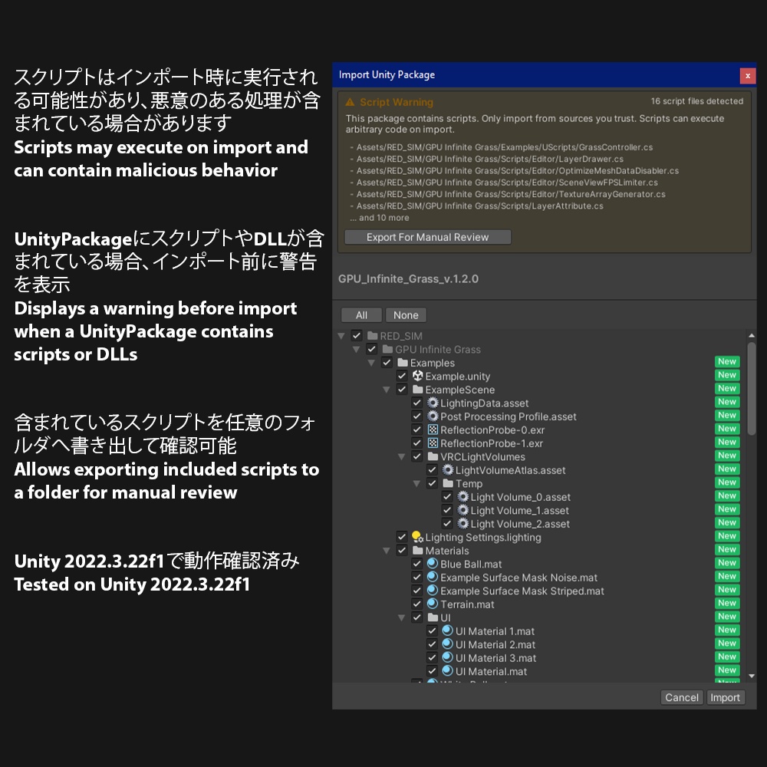This screenshot has height=767, width=767.
Task: Uncheck the LightingData.asset checkbox
Action: tap(417, 403)
